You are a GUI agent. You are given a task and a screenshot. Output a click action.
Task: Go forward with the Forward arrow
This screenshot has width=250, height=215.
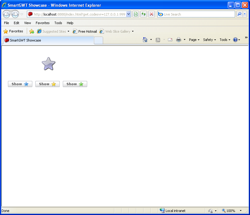coord(15,14)
